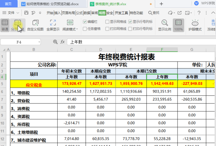The image size is (216, 146).
Task: Set zoom to 100%
Action: click(x=179, y=25)
